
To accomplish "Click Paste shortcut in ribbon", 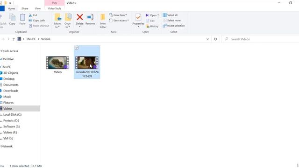I will (39, 26).
